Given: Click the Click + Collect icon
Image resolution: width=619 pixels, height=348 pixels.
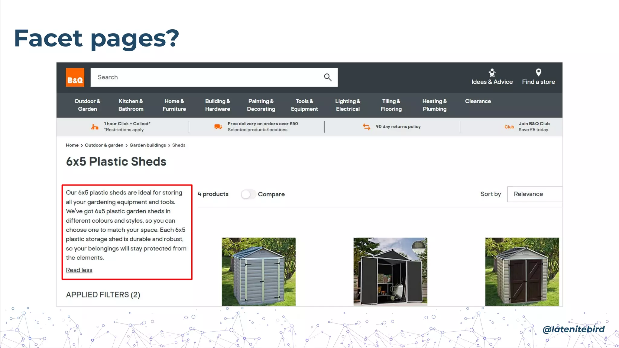Looking at the screenshot, I should 95,127.
